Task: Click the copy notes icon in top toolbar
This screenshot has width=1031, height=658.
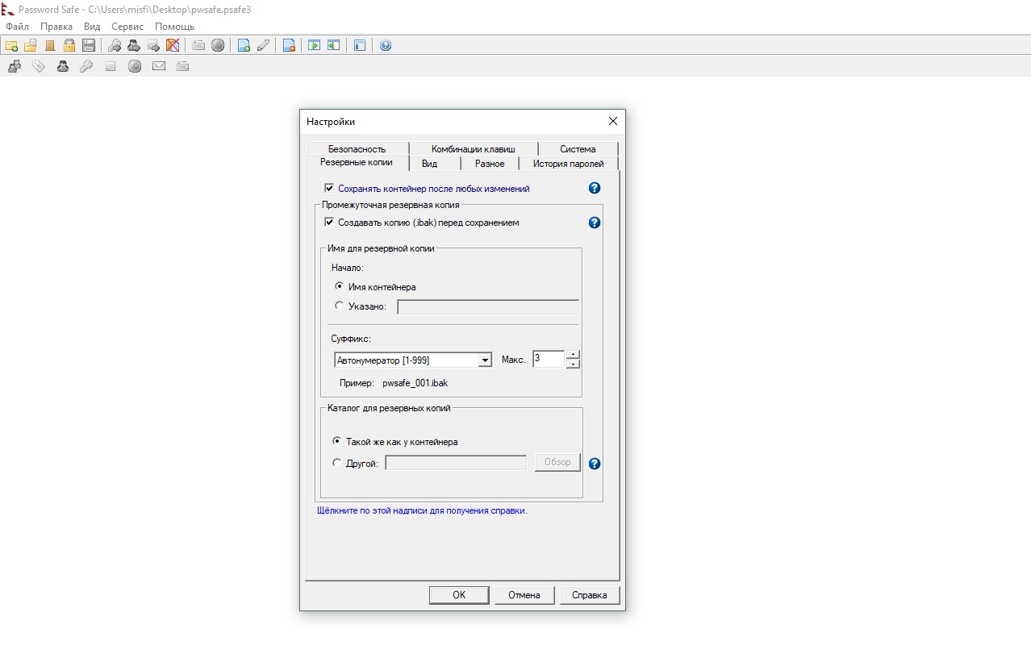Action: (153, 45)
